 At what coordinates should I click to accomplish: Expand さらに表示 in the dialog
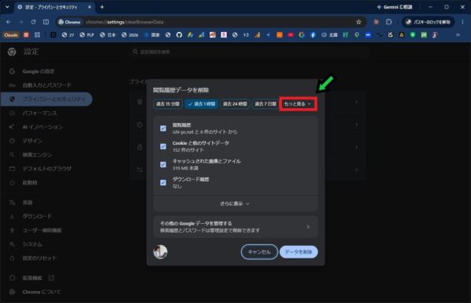tap(235, 204)
